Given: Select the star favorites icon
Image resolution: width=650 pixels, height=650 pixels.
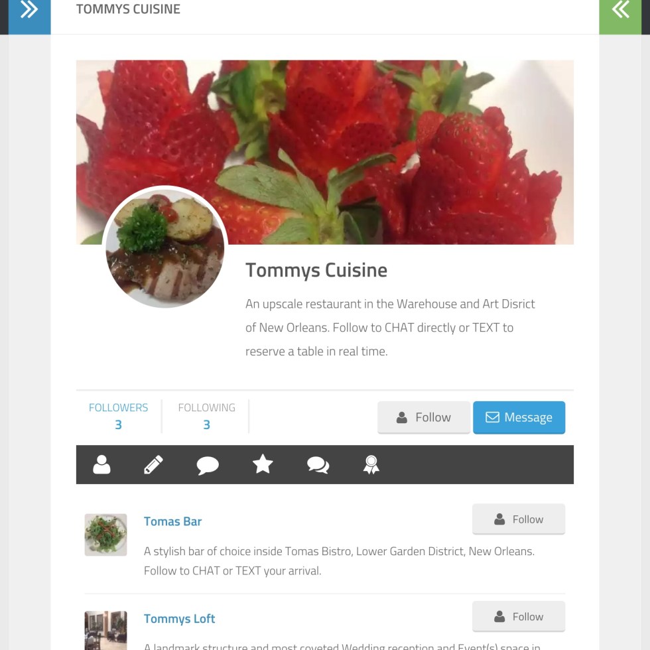Looking at the screenshot, I should click(263, 464).
